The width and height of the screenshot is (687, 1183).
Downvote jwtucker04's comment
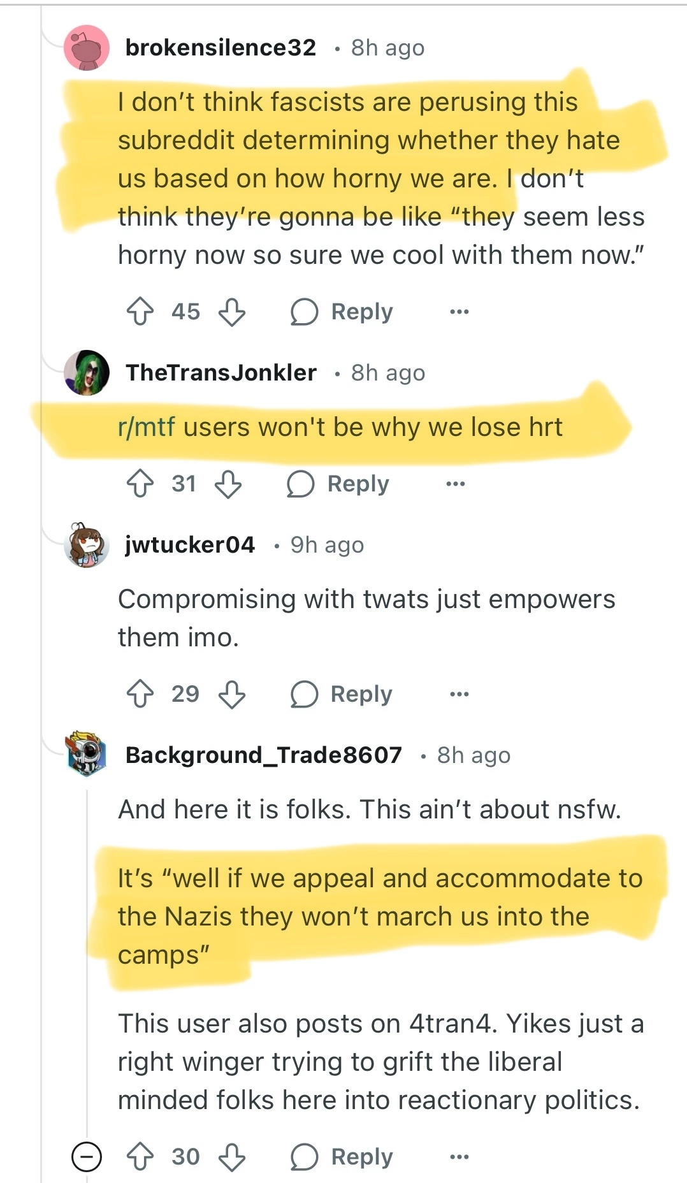pos(232,694)
